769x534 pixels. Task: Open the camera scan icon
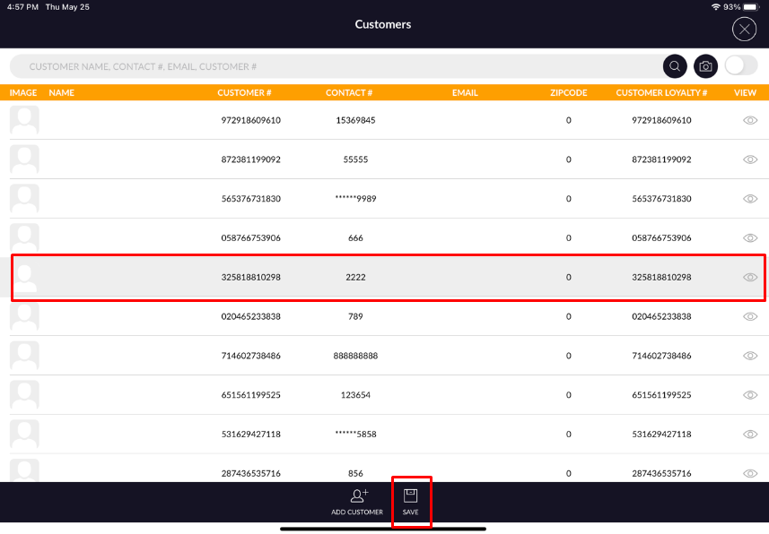coord(706,66)
